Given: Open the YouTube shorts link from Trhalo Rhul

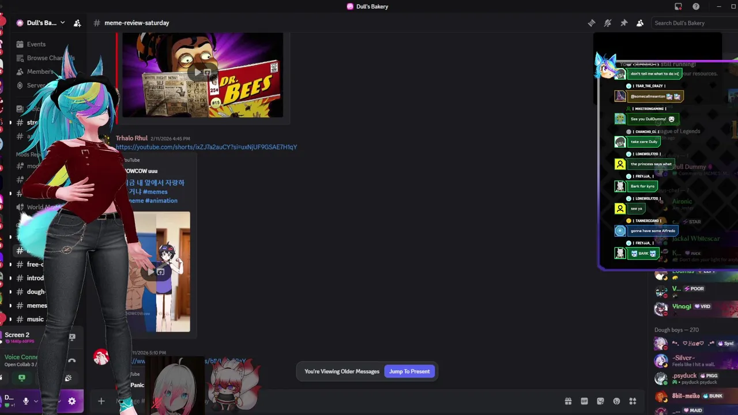Looking at the screenshot, I should point(206,147).
